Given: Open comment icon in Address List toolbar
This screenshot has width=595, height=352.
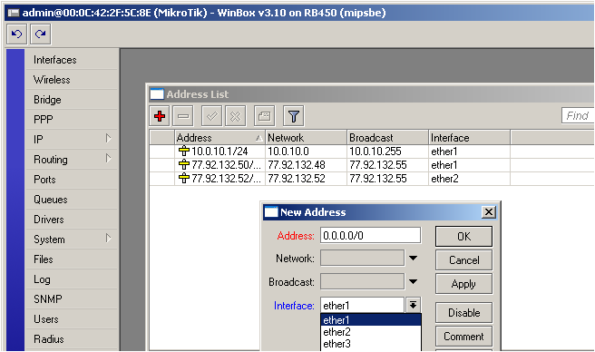Looking at the screenshot, I should [x=264, y=116].
